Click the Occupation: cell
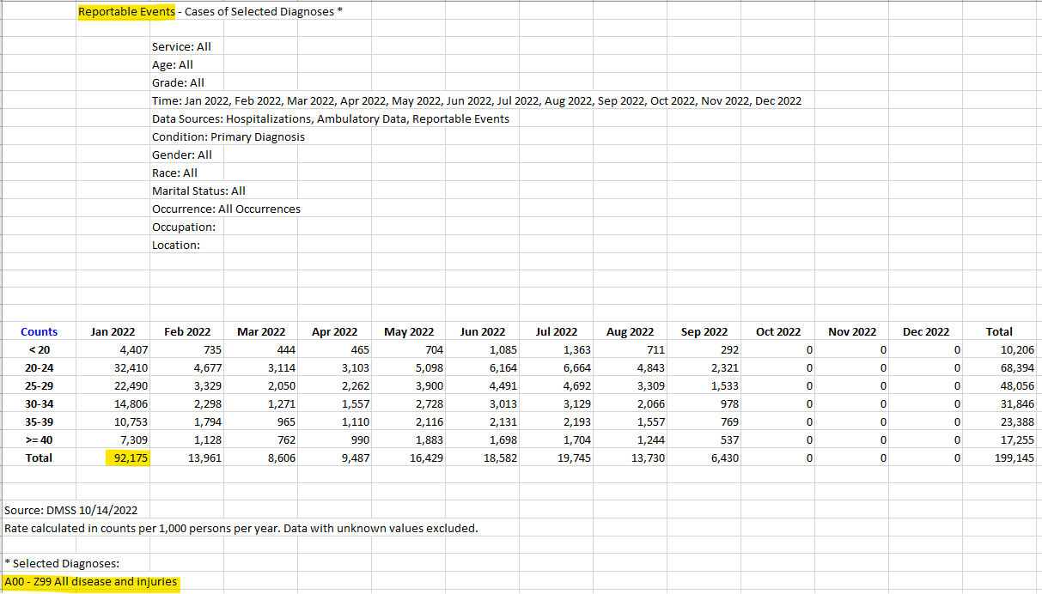This screenshot has height=594, width=1042. coord(184,227)
